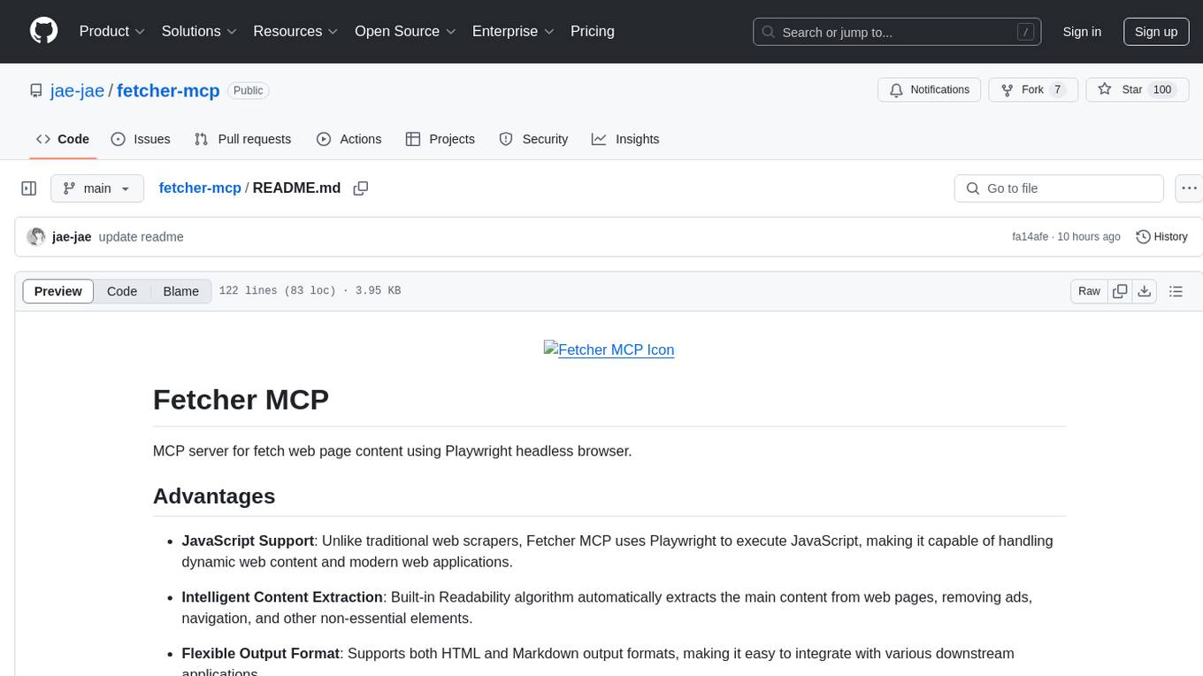Select the Blame view

(x=181, y=291)
